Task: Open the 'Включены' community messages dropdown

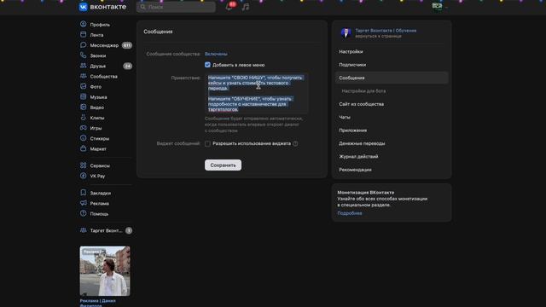Action: click(216, 54)
